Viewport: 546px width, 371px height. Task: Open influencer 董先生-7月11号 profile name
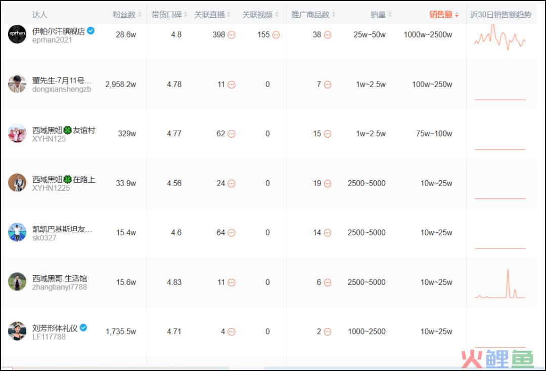[x=62, y=80]
